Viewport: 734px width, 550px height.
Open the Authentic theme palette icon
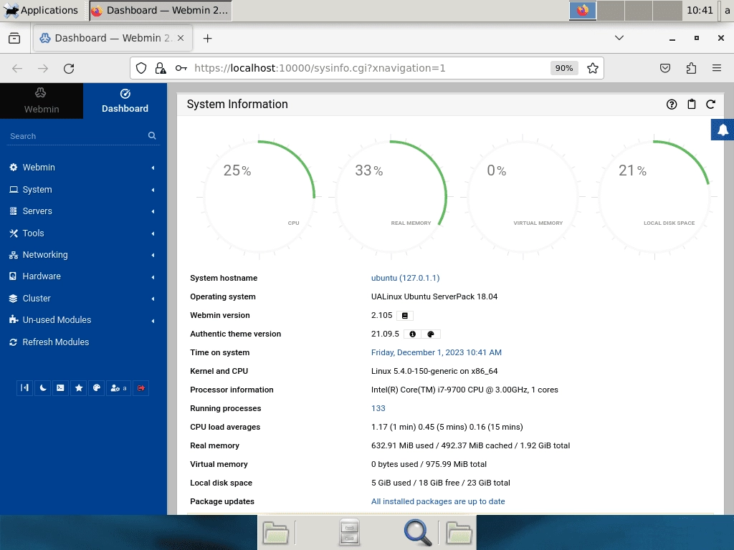pyautogui.click(x=431, y=334)
